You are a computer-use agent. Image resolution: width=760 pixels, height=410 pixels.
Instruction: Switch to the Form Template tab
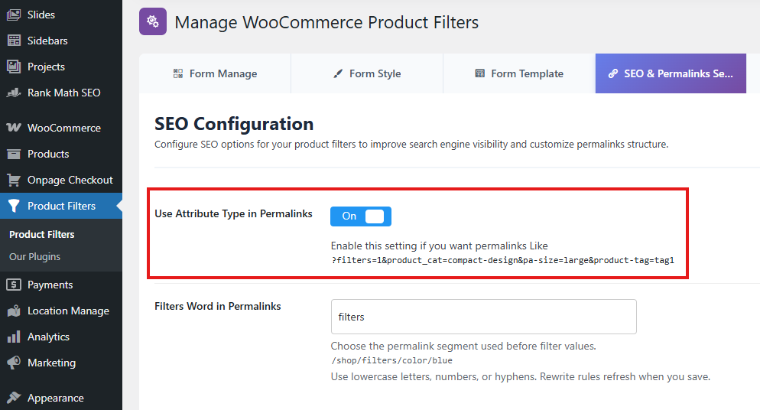point(519,73)
